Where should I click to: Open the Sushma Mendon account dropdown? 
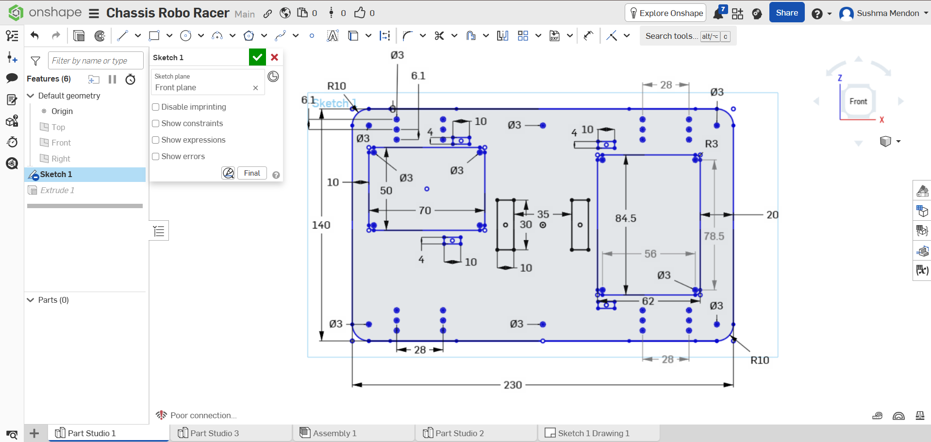coord(884,13)
